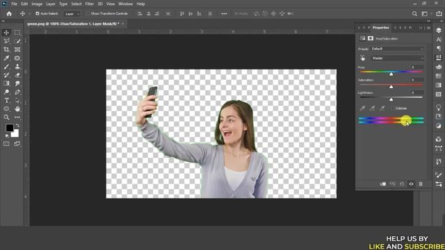The width and height of the screenshot is (445, 250).
Task: Click the Saturation slider handle
Action: [391, 87]
